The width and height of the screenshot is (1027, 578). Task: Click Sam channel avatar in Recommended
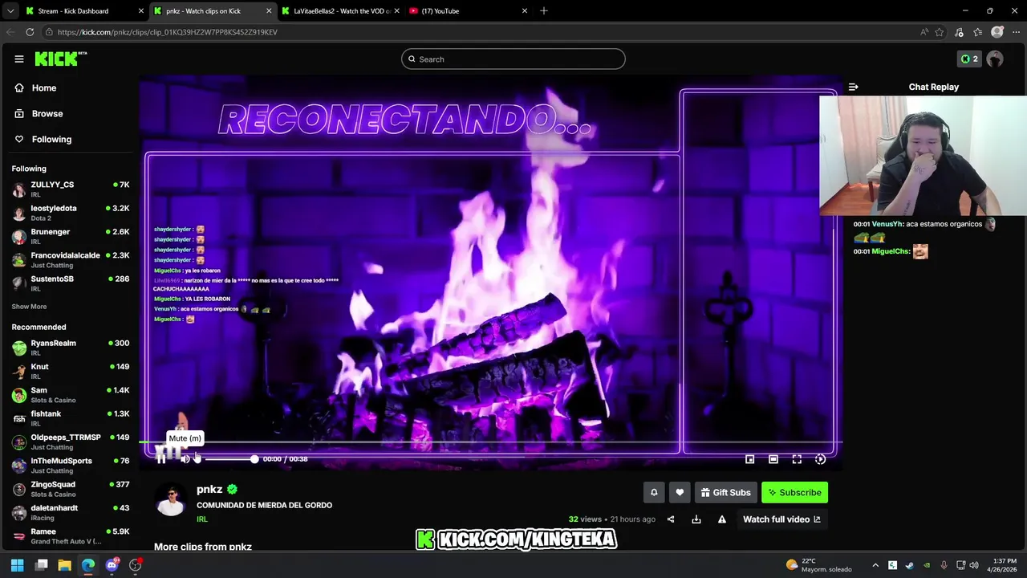[19, 395]
